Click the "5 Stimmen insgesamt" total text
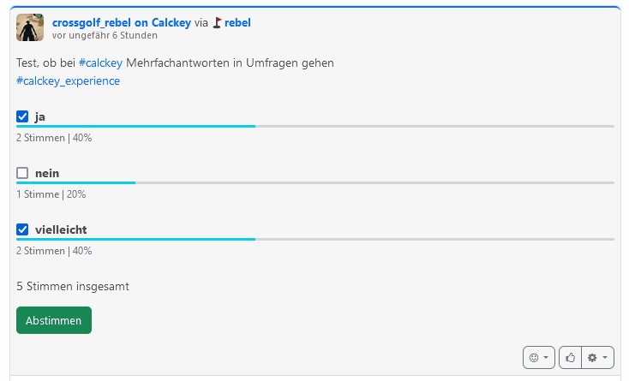Viewport: 629px width, 381px height. point(72,287)
